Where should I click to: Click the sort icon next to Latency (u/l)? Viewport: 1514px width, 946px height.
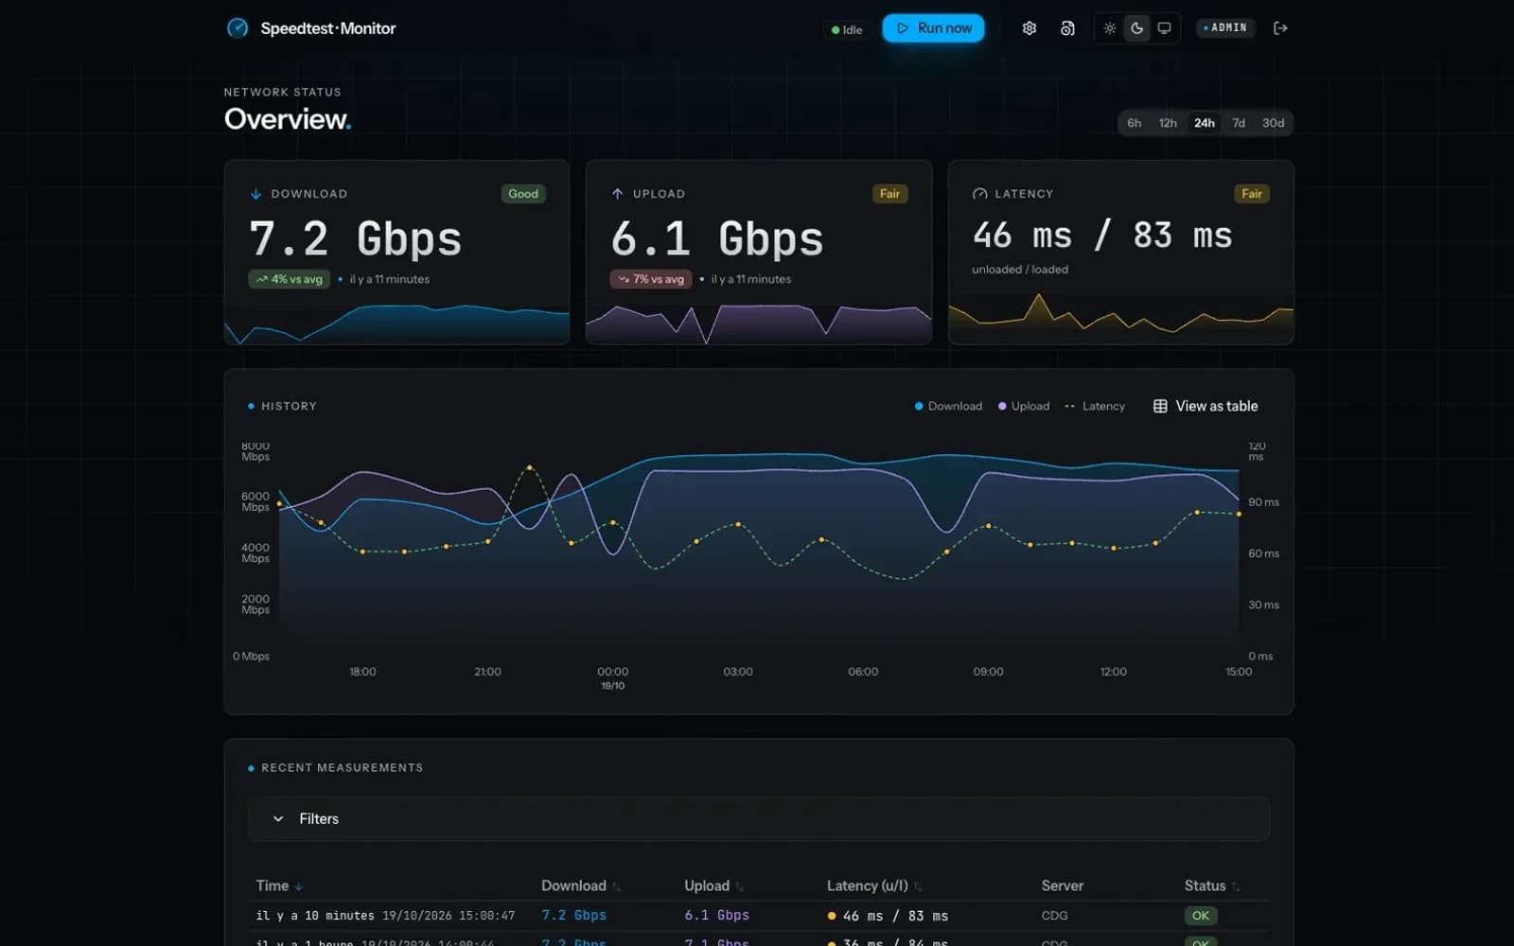918,886
